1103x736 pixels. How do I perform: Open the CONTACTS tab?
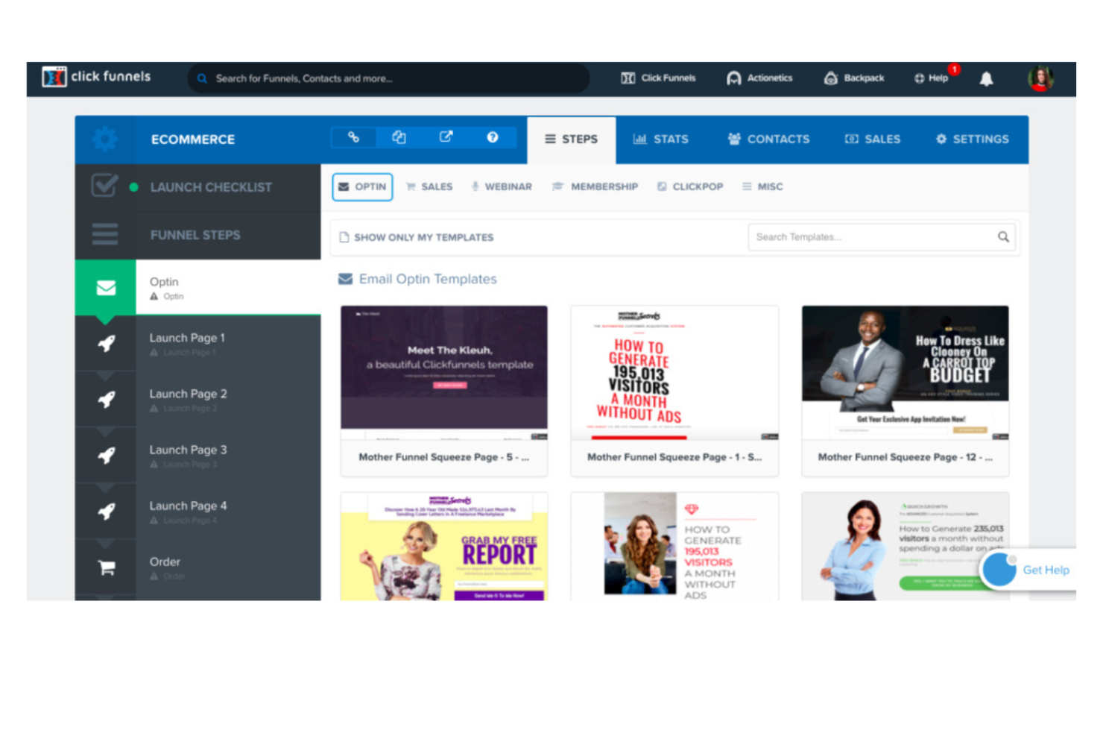click(x=768, y=139)
